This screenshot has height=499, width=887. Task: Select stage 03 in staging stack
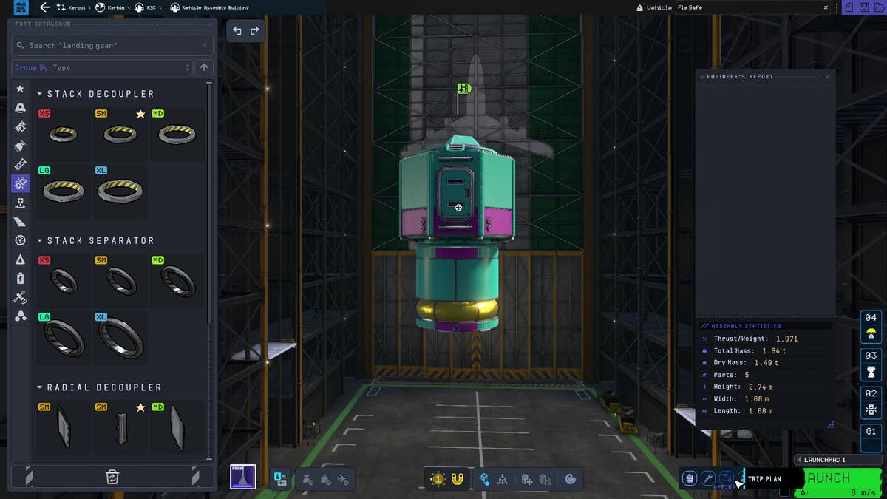871,364
